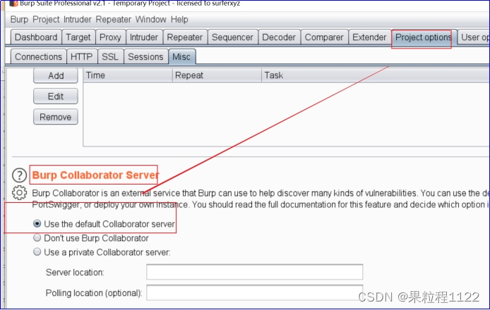This screenshot has width=490, height=310.
Task: Focus the Server location input field
Action: (255, 272)
